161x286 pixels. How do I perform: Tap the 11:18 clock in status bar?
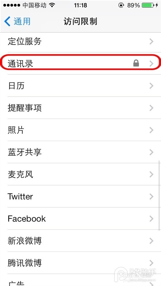pyautogui.click(x=80, y=5)
